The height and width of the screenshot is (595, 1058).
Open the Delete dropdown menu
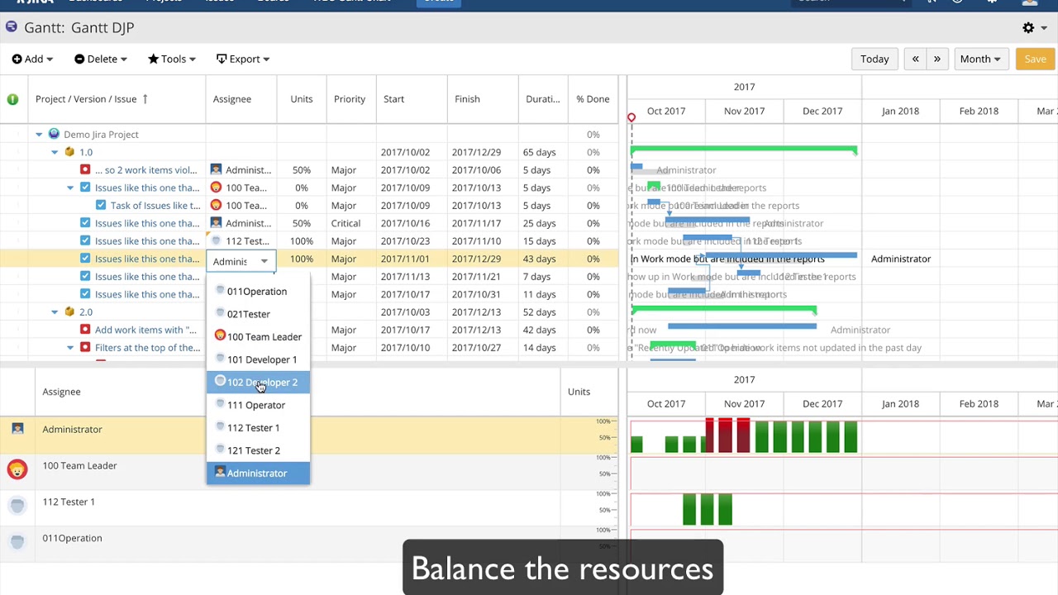coord(100,59)
